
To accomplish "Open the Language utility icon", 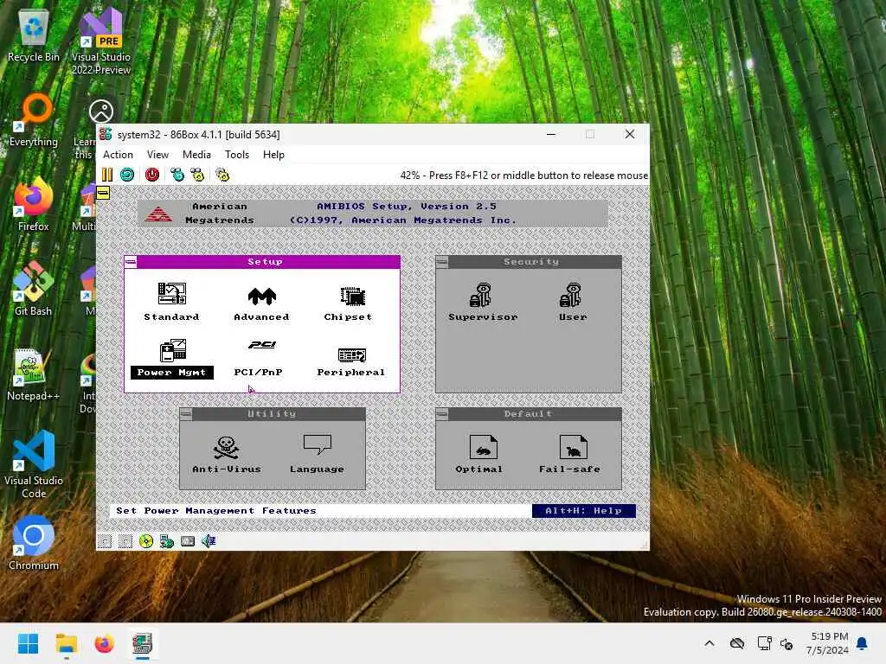I will pyautogui.click(x=317, y=455).
